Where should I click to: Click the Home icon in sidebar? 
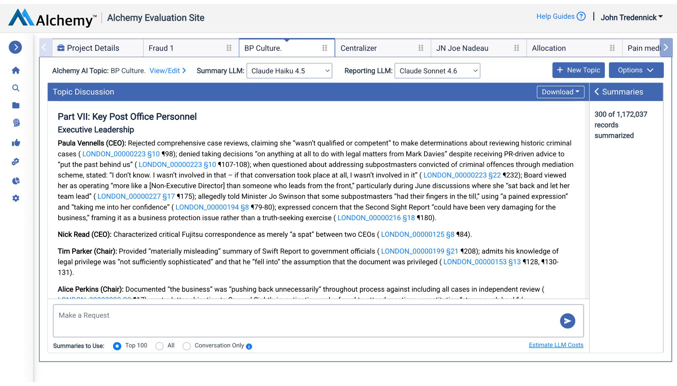click(16, 70)
